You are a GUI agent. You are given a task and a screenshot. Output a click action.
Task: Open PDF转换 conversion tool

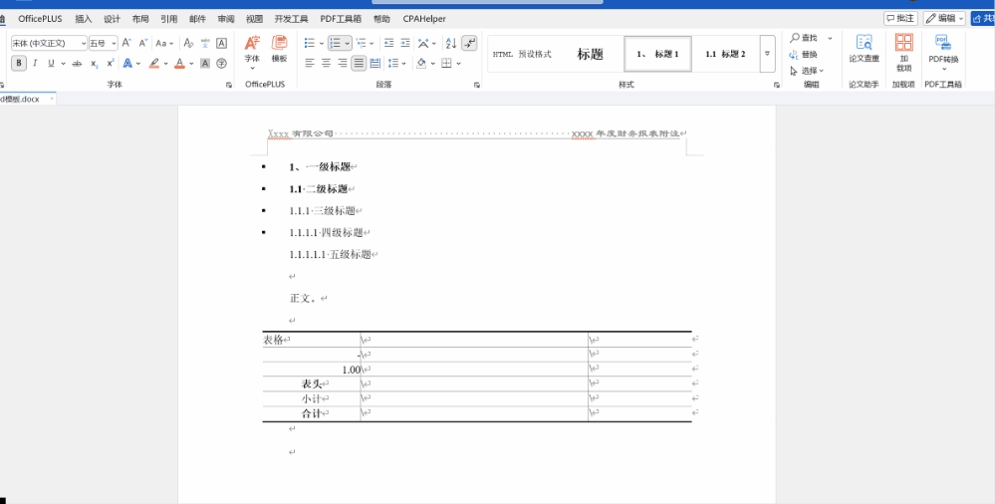[943, 52]
